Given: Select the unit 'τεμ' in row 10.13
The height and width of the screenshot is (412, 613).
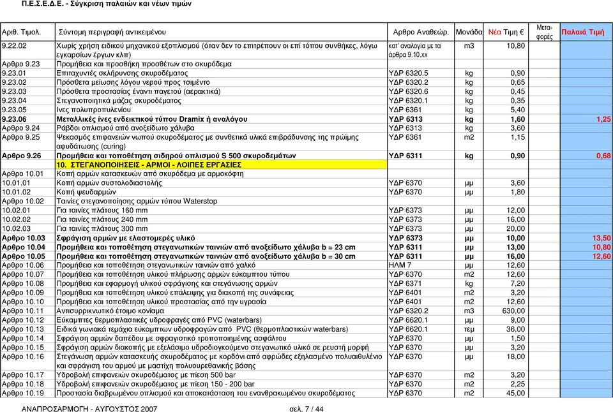Looking at the screenshot, I should tap(469, 329).
